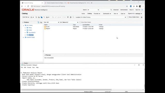This screenshot has width=165, height=93.
Task: Click the browser reload button
Action: pyautogui.click(x=28, y=6)
